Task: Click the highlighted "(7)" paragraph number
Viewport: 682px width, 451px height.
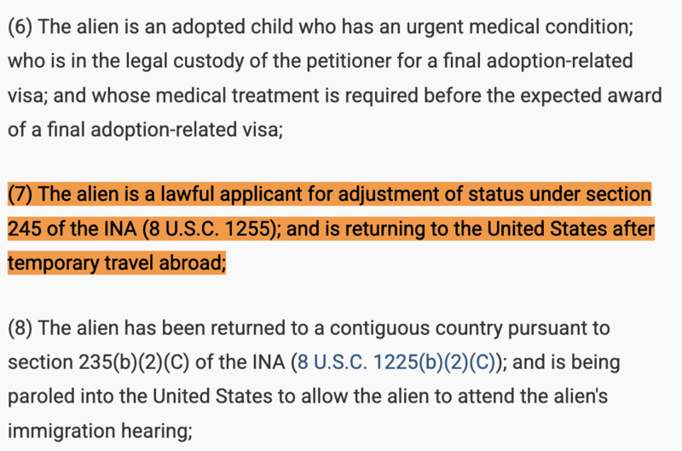Action: coord(20,195)
